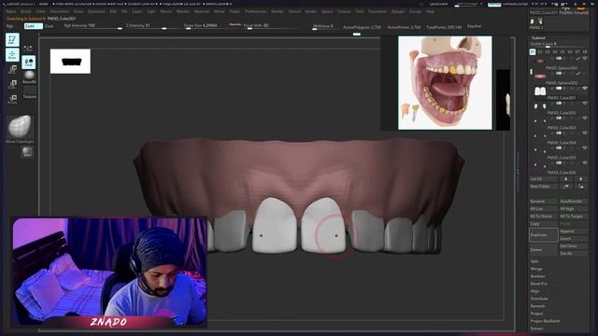Toggle the Zadd mode button
This screenshot has width=598, height=336.
tap(34, 26)
